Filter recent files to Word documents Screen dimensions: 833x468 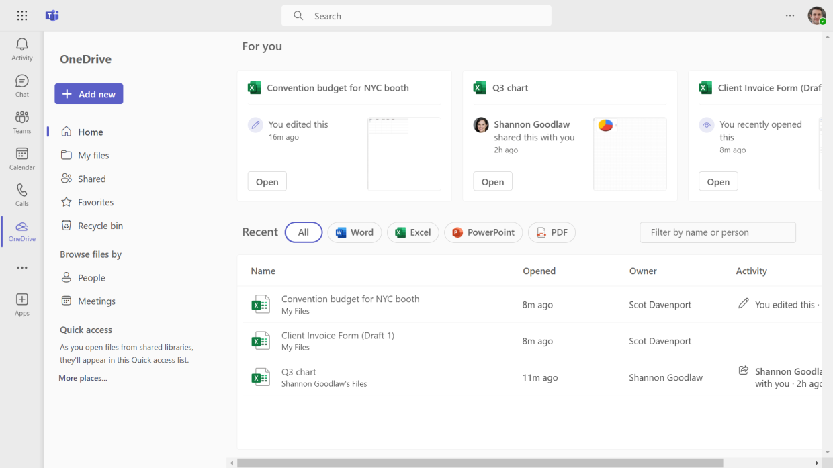(354, 232)
